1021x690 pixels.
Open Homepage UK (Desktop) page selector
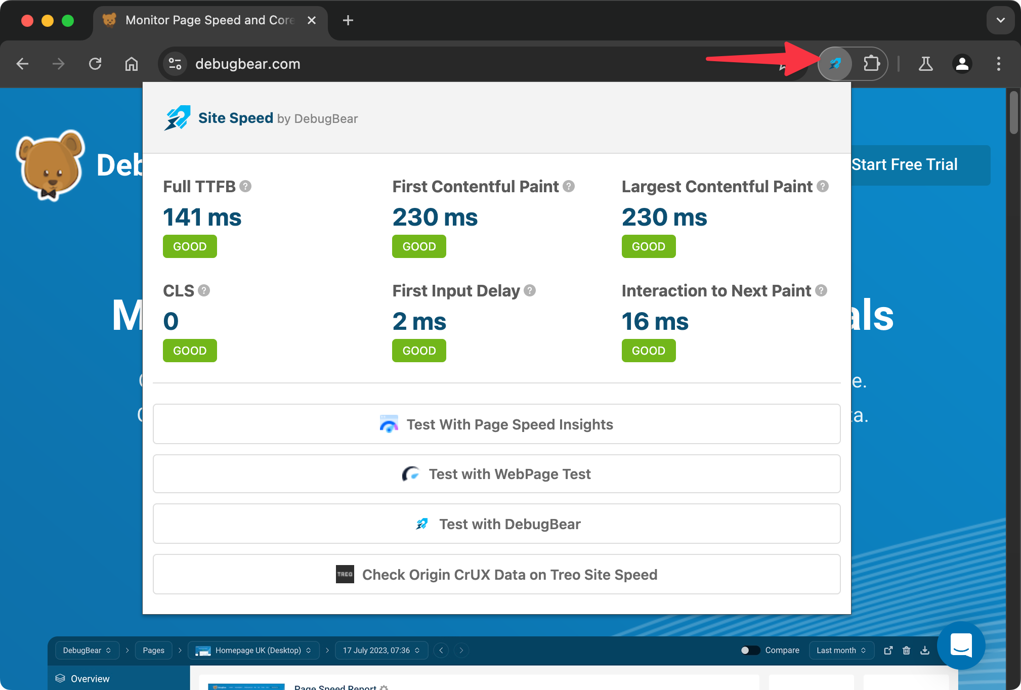pos(253,650)
